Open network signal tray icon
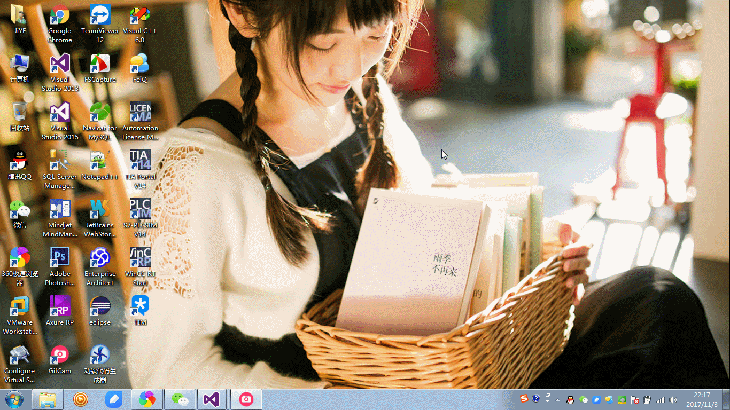The height and width of the screenshot is (410, 730). pyautogui.click(x=661, y=400)
